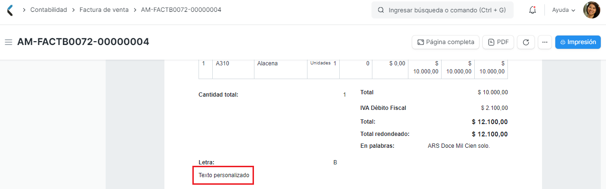Click the blue Impresión button
Screen dimensions: 606x189
pyautogui.click(x=578, y=42)
